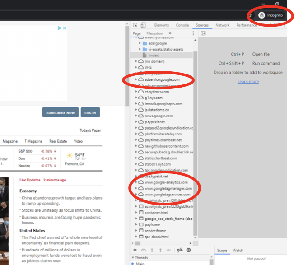Toggle the hide navigator sidebar icon
Screen dimensions: 294x265
(203, 33)
